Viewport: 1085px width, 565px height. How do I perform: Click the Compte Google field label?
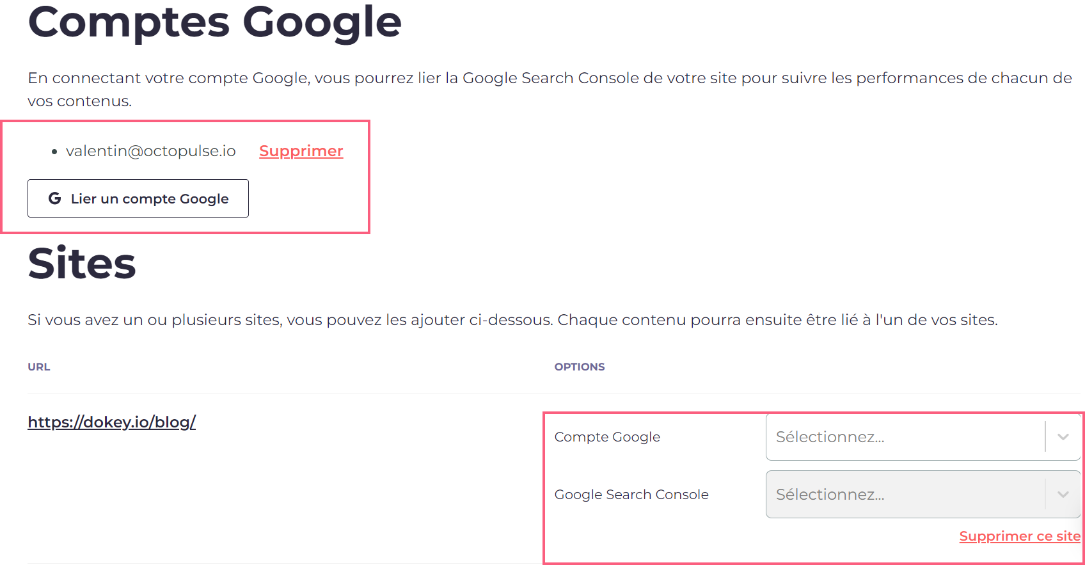pos(607,437)
